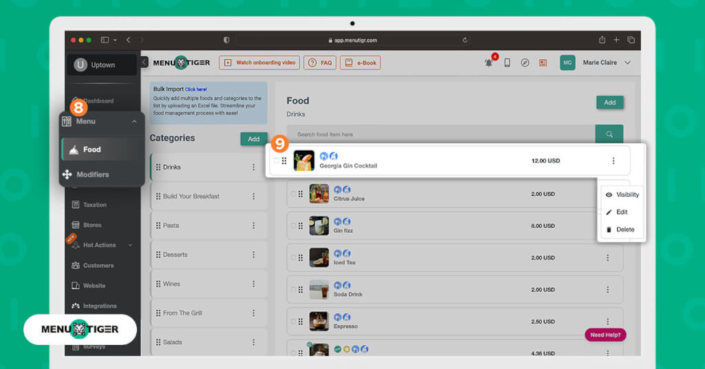Open Pasta category three-dot menu
This screenshot has height=369, width=705.
(x=253, y=226)
